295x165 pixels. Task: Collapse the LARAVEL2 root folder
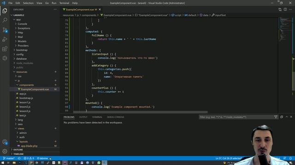coord(18,15)
